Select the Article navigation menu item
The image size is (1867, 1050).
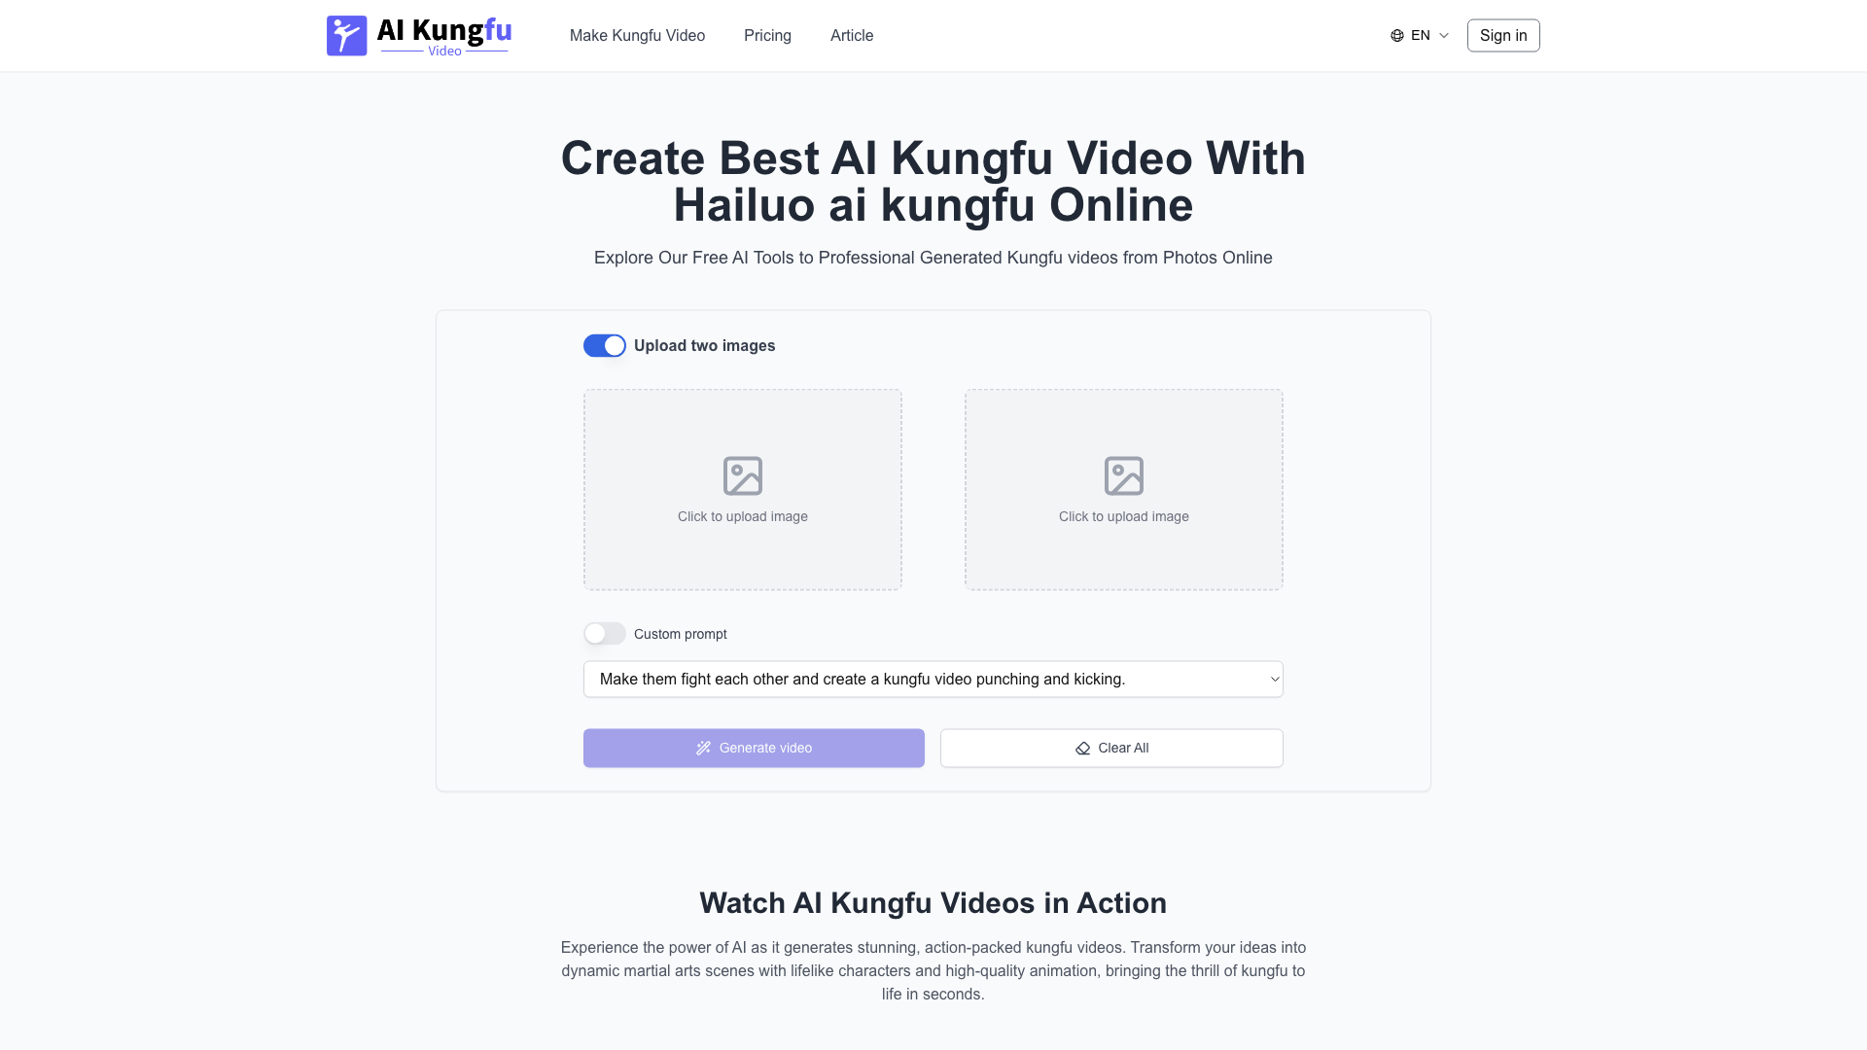[x=852, y=35]
